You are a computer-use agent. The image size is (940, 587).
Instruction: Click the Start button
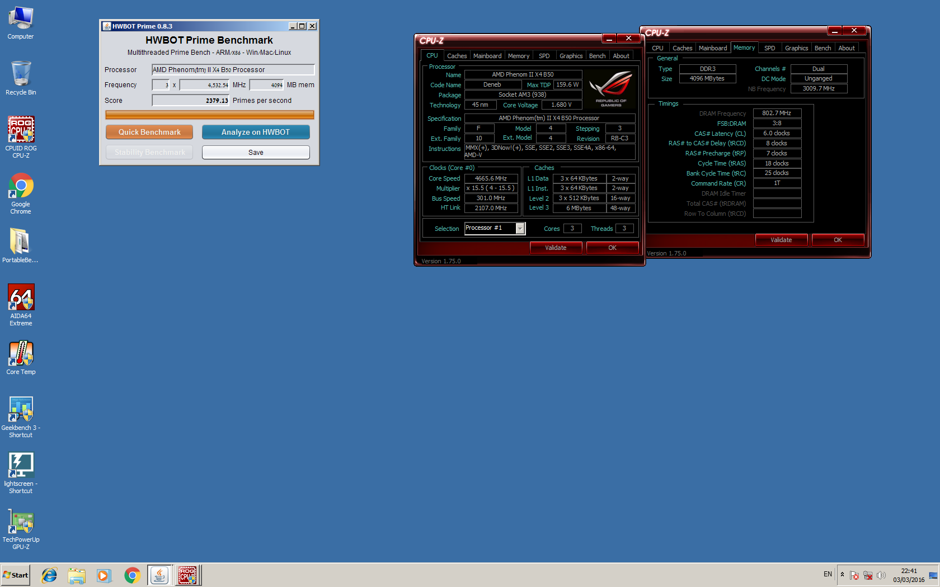point(16,575)
